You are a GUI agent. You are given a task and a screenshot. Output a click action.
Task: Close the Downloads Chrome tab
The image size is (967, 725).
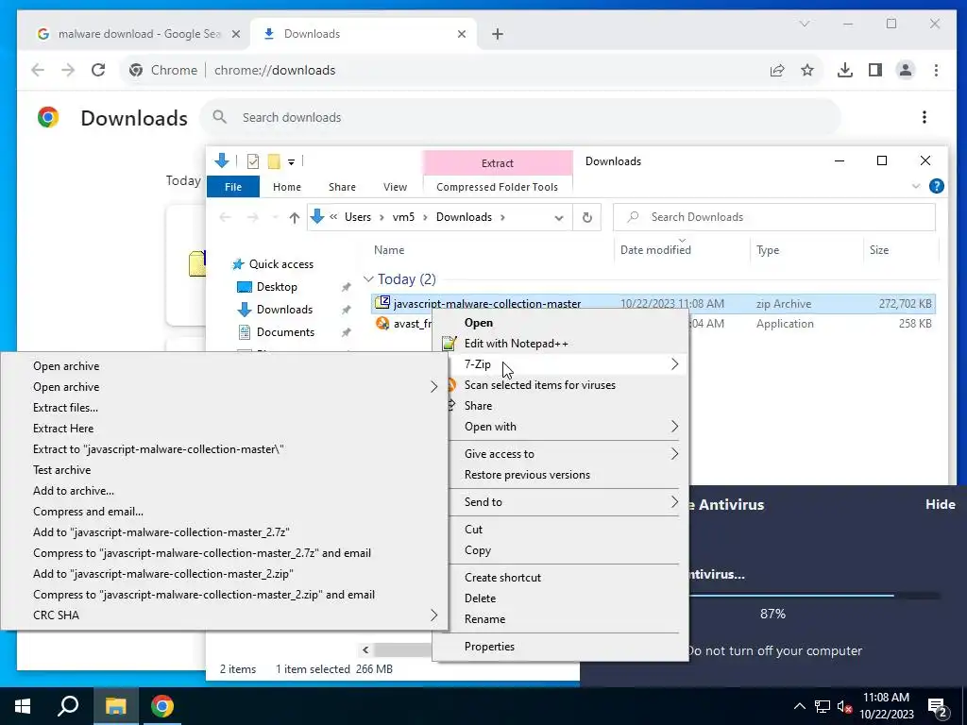[x=461, y=34]
